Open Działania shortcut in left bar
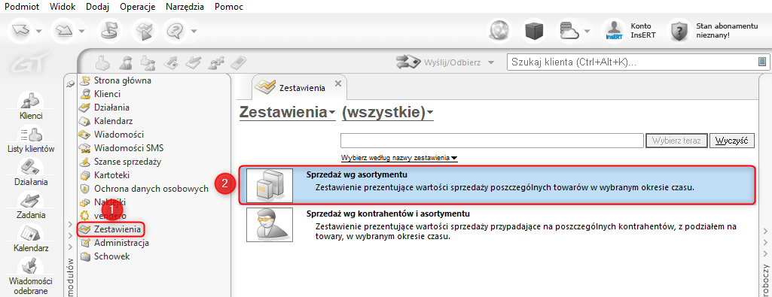772x297 pixels. click(x=31, y=172)
